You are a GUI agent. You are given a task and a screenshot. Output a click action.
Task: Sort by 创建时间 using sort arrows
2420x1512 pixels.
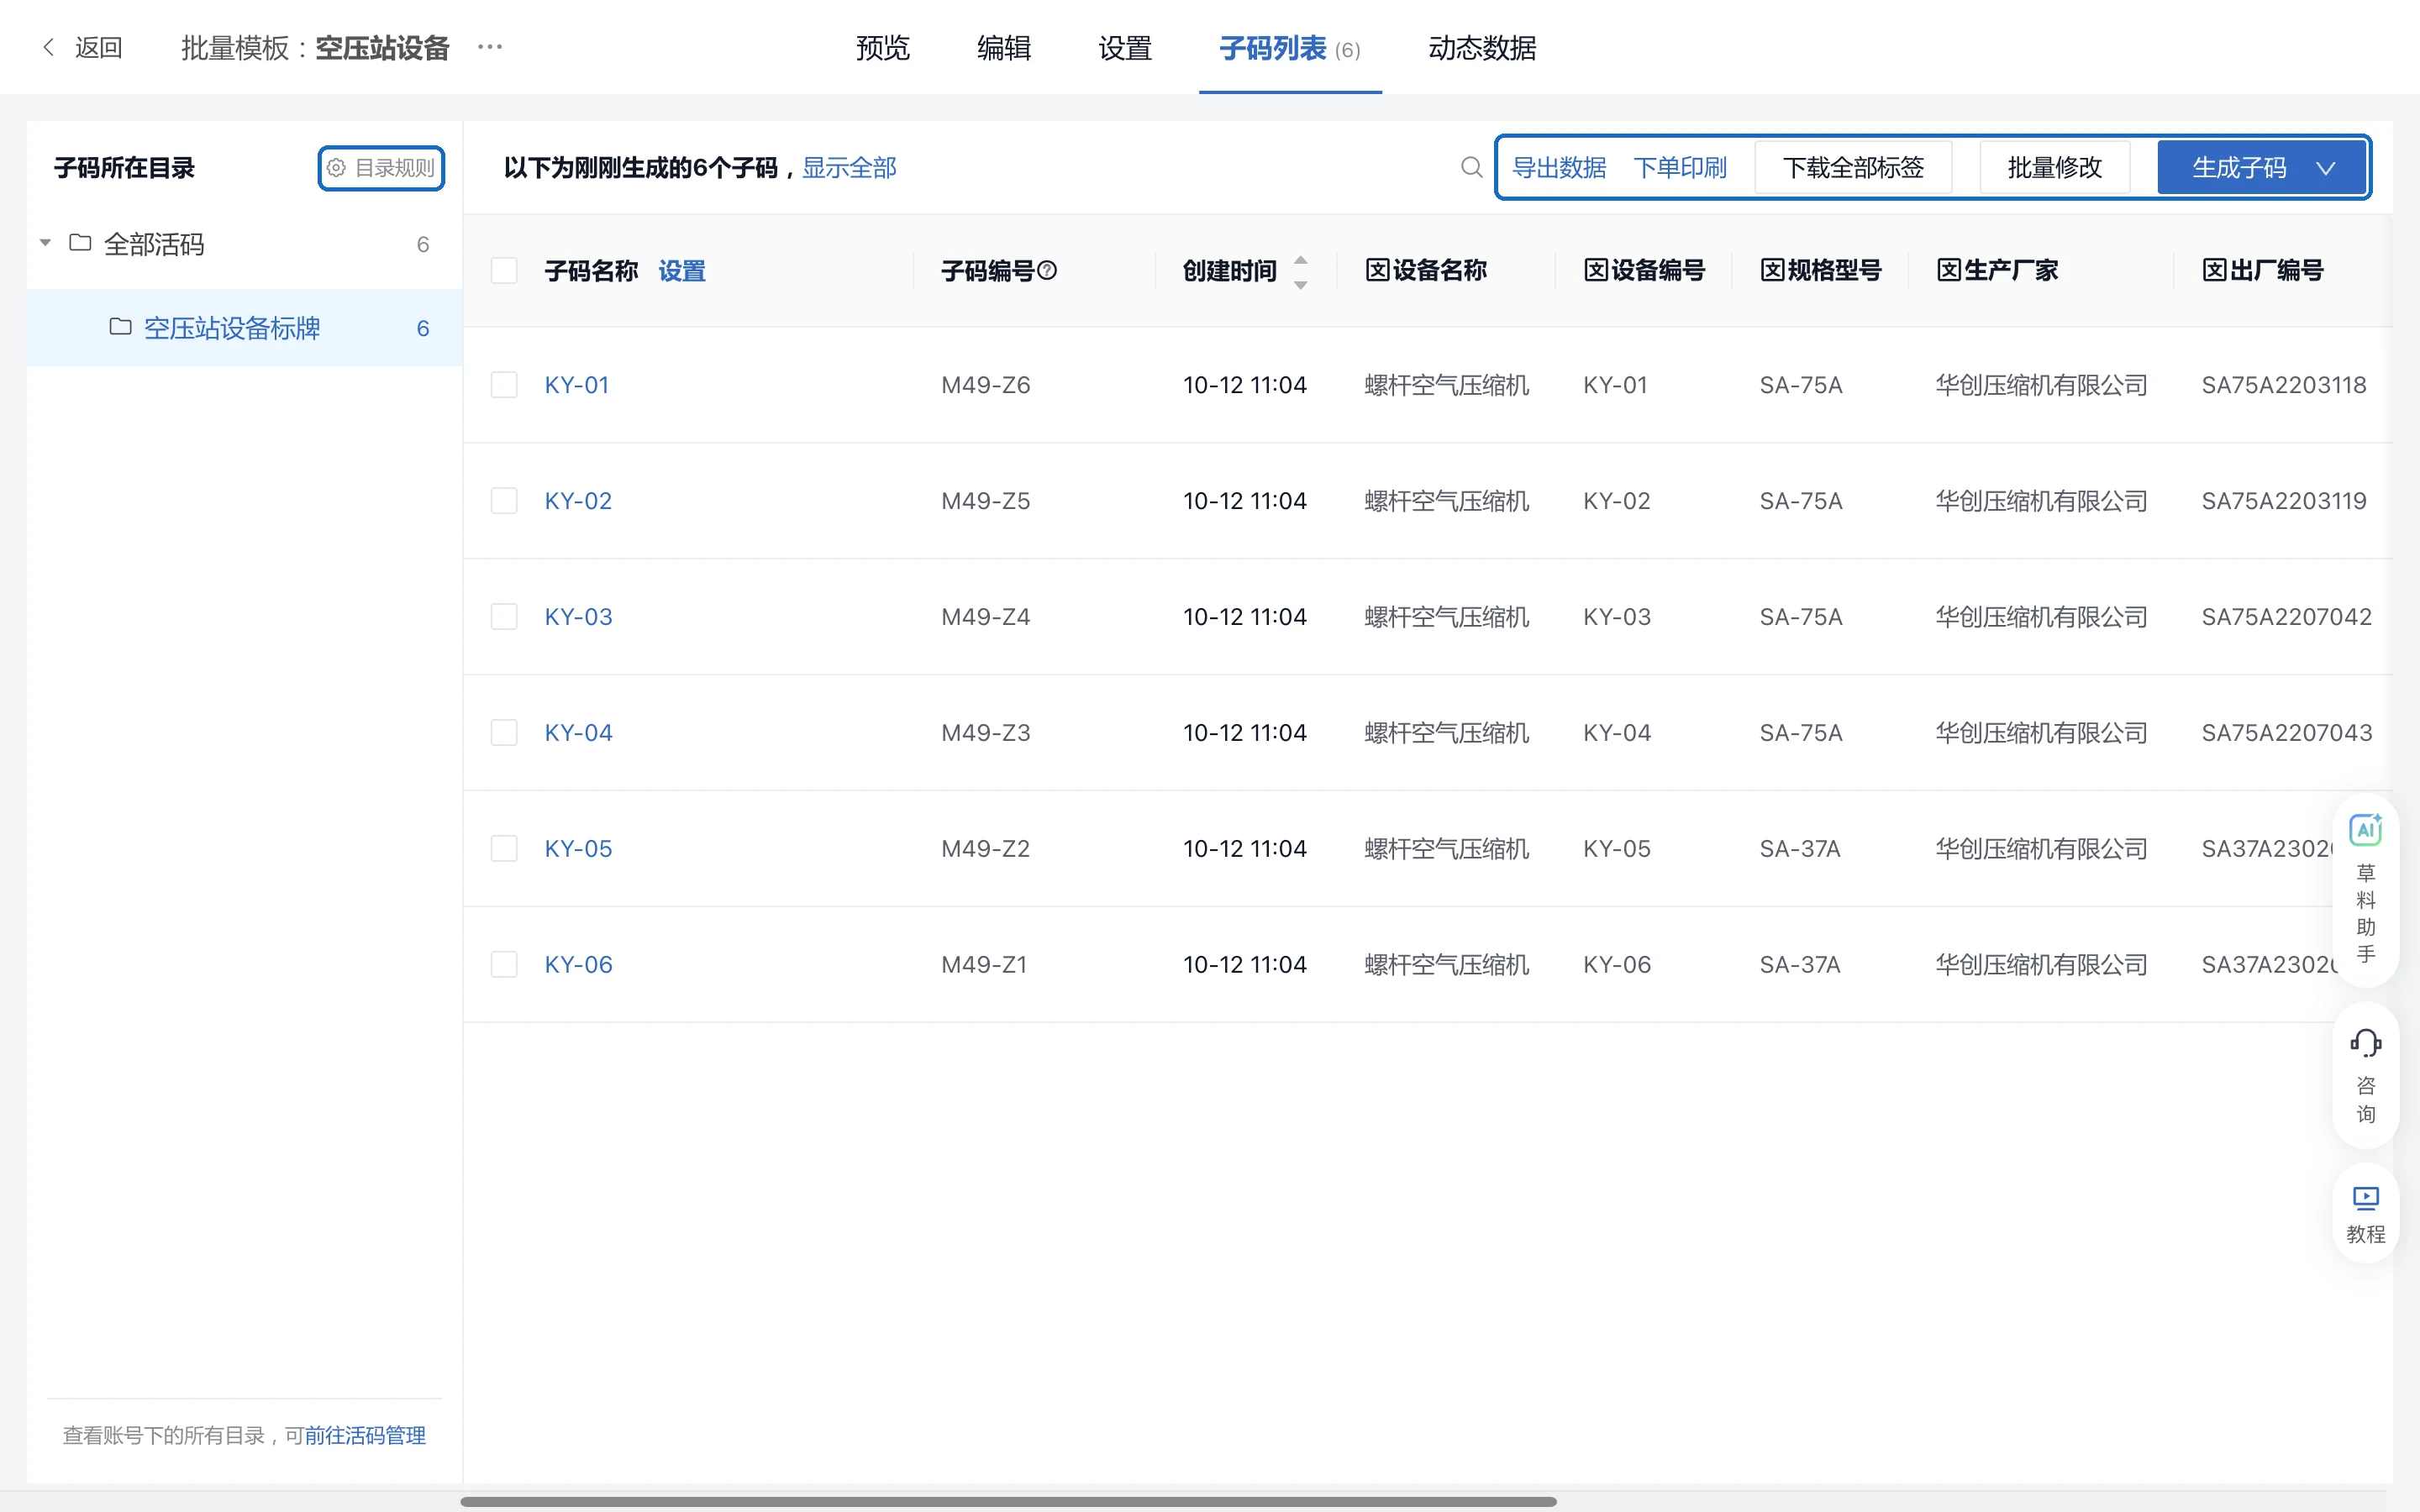1300,271
